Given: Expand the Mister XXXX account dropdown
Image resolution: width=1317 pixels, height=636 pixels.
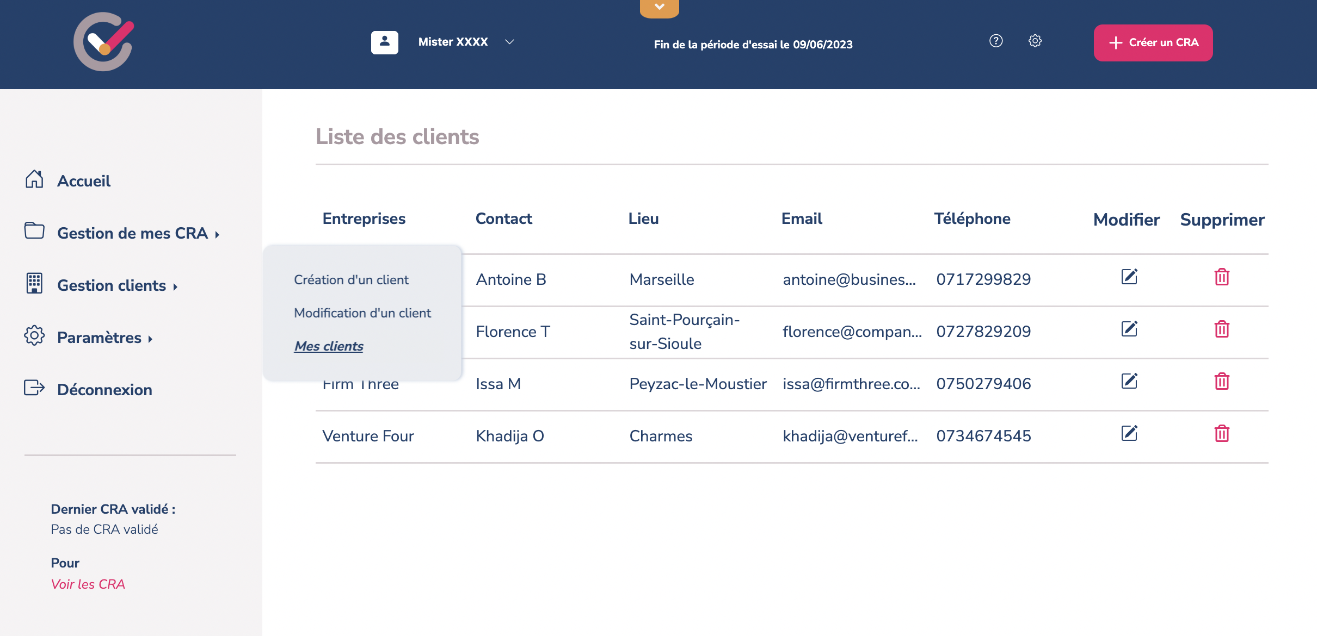Looking at the screenshot, I should tap(509, 42).
